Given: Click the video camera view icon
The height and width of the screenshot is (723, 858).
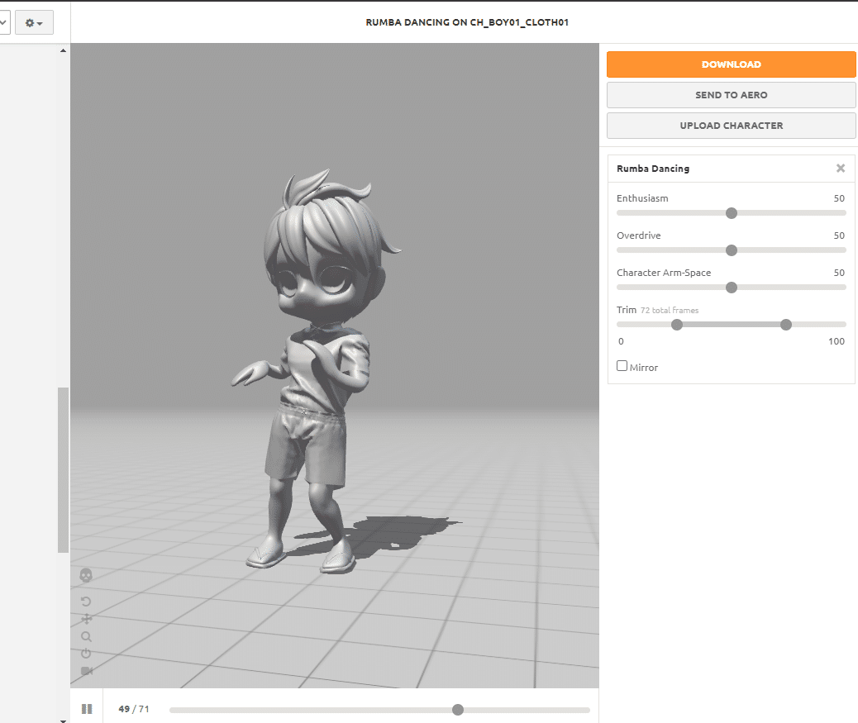Looking at the screenshot, I should 86,671.
